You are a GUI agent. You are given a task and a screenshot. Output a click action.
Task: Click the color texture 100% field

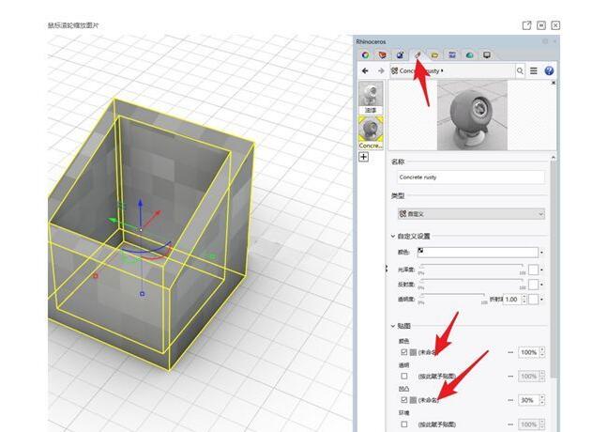pyautogui.click(x=528, y=352)
